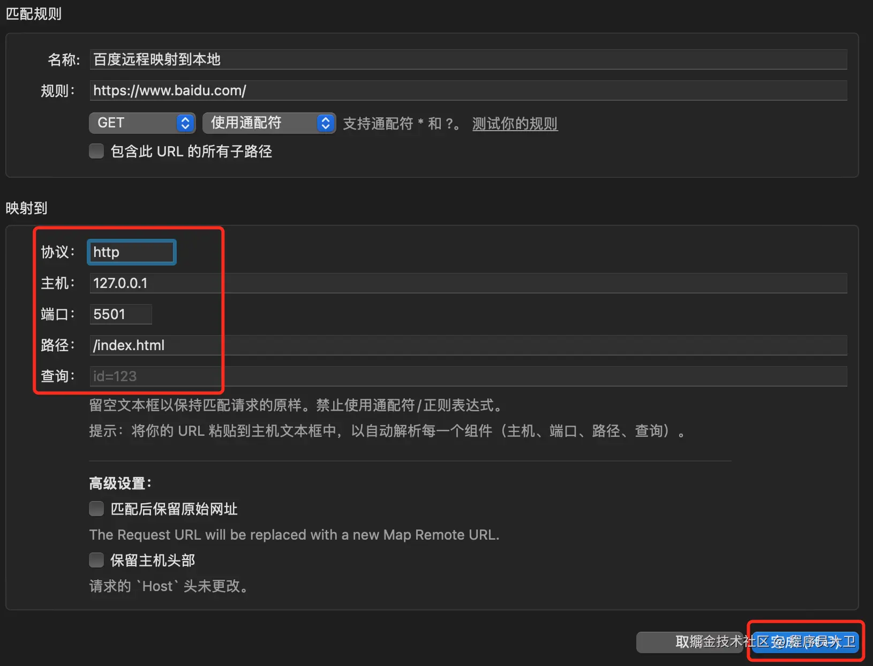
Task: Enable 包含此 URL 的所有子路径 checkbox
Action: coord(96,152)
